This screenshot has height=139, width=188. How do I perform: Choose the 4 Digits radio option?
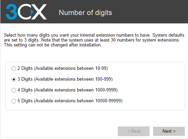[14, 90]
